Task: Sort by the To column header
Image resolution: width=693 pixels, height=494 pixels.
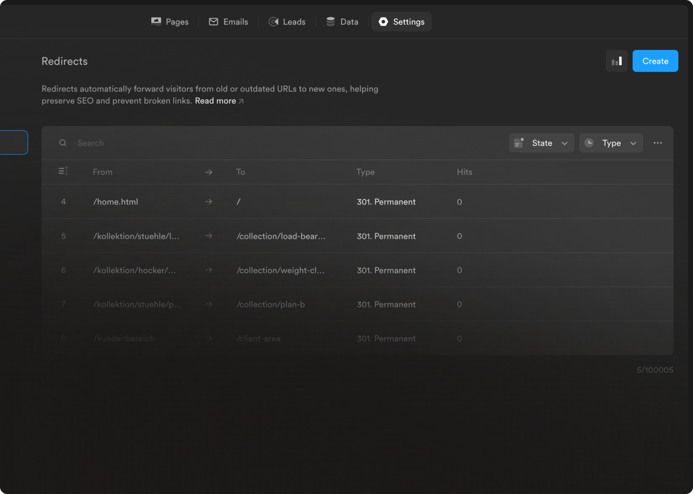Action: (240, 172)
